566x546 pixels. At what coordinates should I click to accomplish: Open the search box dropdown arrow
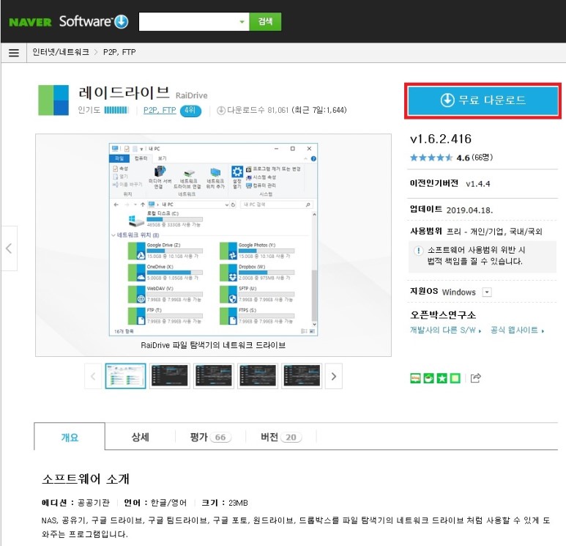242,22
